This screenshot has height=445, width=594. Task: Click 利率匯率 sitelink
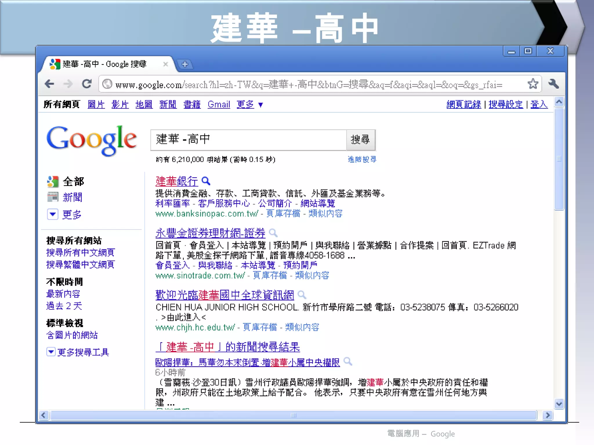pyautogui.click(x=173, y=203)
